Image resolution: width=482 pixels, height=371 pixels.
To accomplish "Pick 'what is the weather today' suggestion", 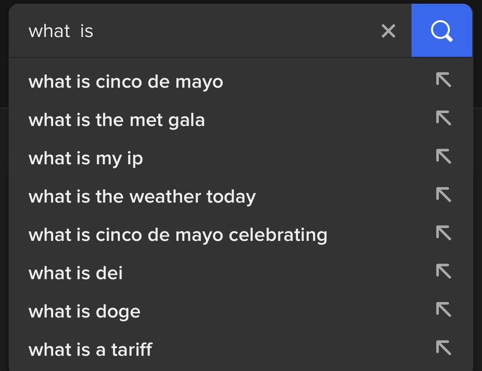I will pyautogui.click(x=241, y=196).
